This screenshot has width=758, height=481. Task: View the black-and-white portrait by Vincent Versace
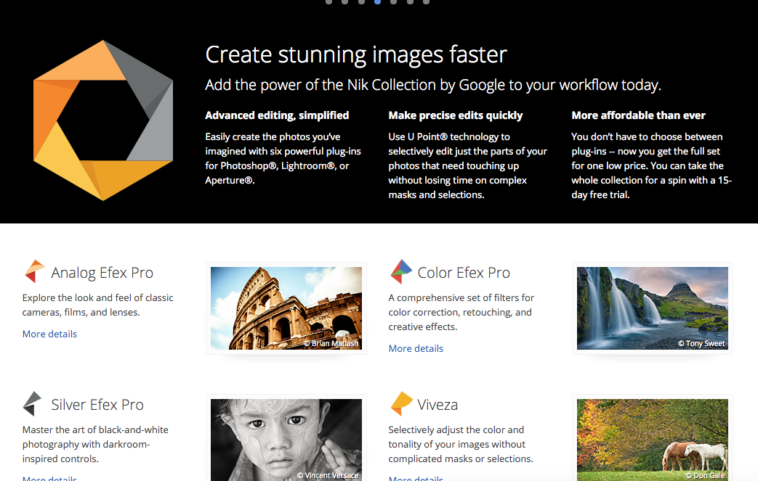(x=286, y=440)
